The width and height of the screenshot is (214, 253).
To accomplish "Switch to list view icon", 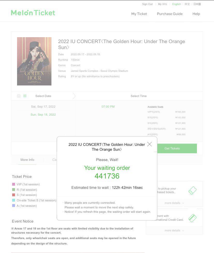I will (25, 96).
